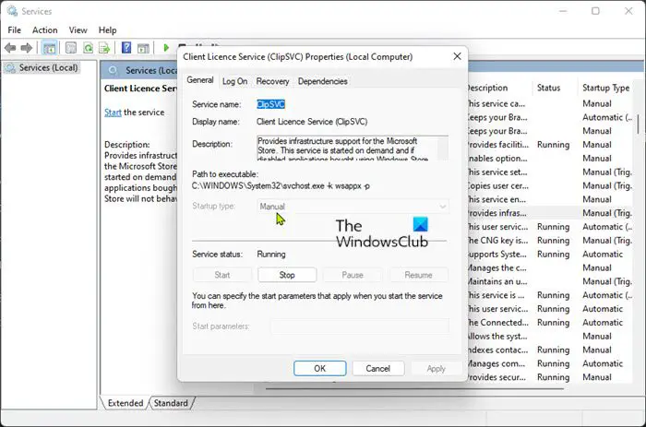Toggle the Show/Hide Action Pane icon
The height and width of the screenshot is (427, 646).
tap(143, 48)
